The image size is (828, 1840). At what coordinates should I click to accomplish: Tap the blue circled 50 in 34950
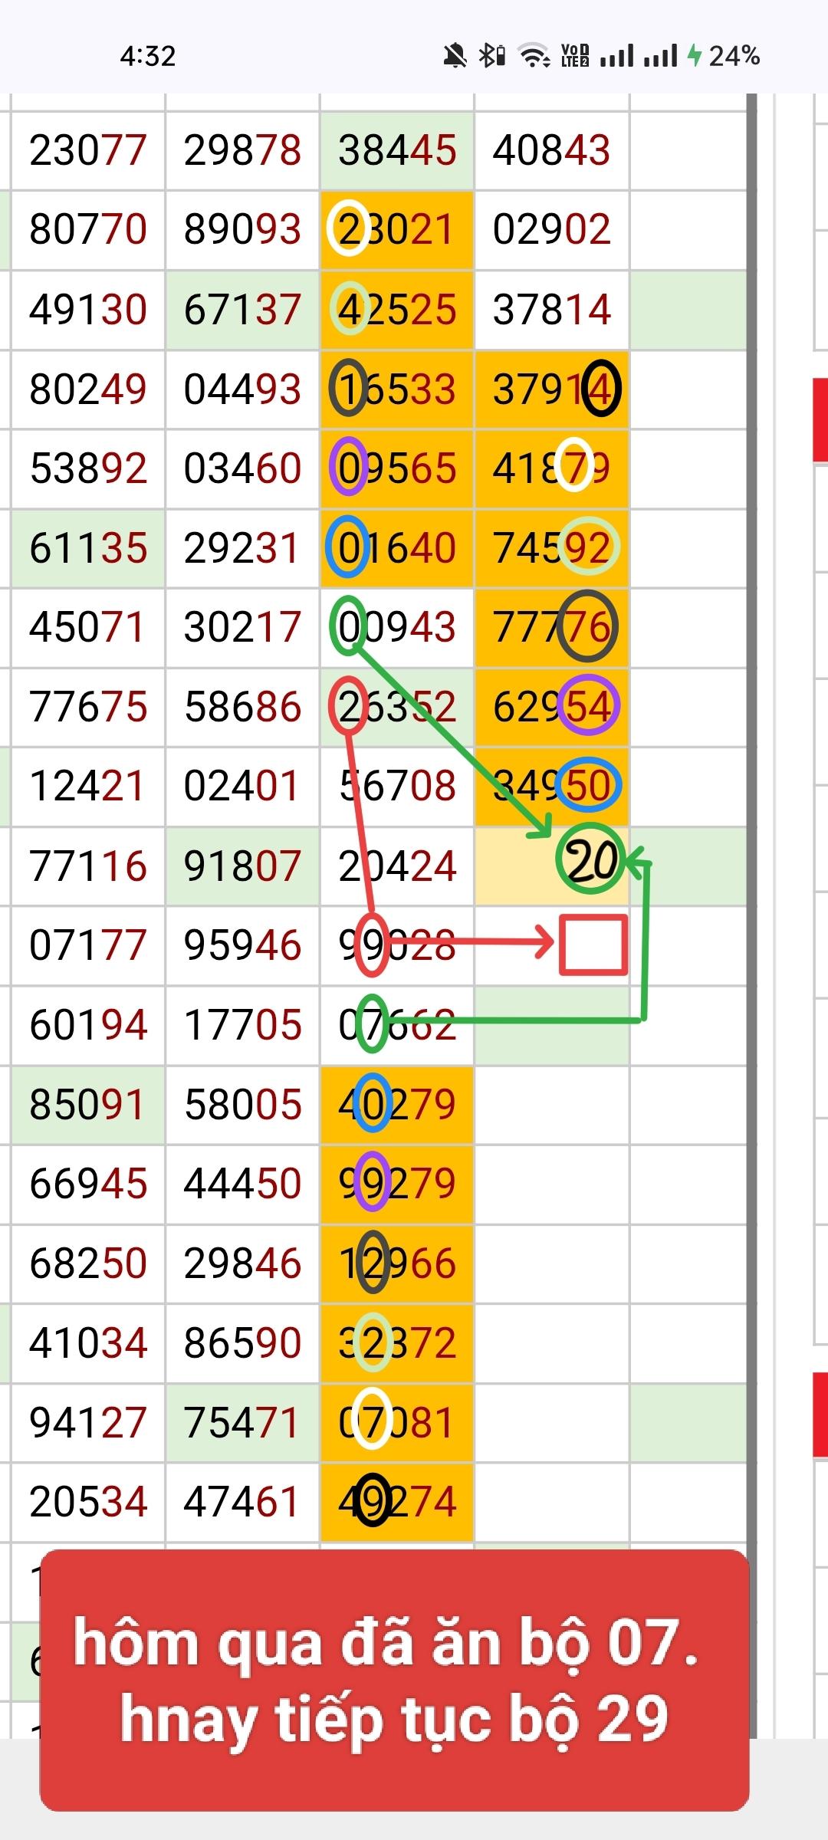587,786
